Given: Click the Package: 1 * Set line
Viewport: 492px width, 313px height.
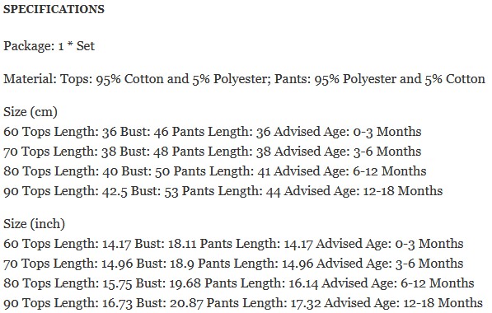Looking at the screenshot, I should (49, 46).
